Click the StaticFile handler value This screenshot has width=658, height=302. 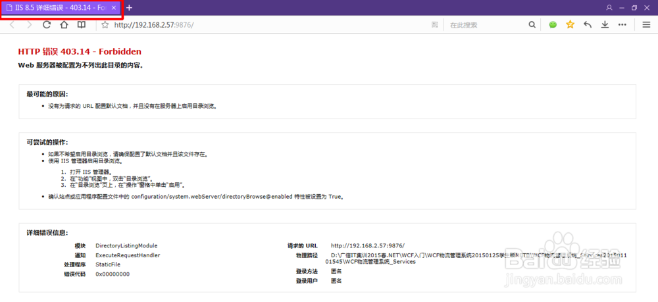point(109,264)
